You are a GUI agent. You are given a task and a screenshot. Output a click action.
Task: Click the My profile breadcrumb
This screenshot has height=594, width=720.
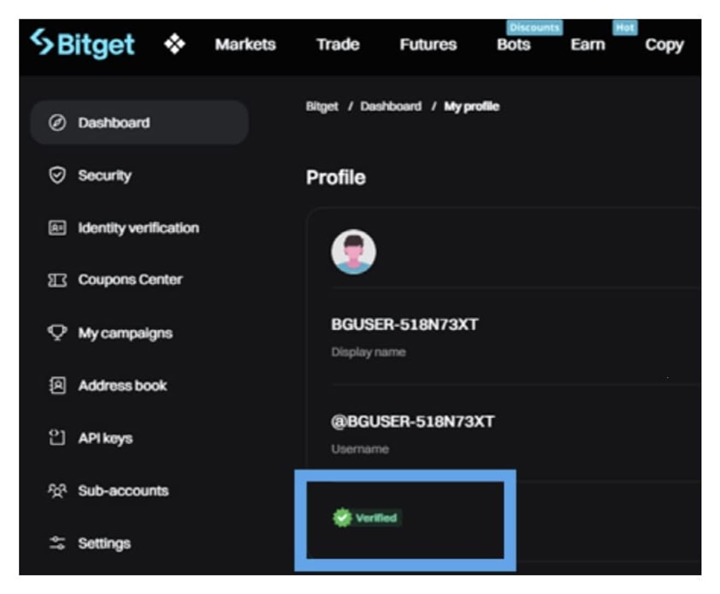tap(472, 106)
